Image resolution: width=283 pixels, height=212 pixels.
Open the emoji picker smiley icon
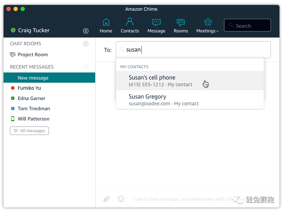121,199
